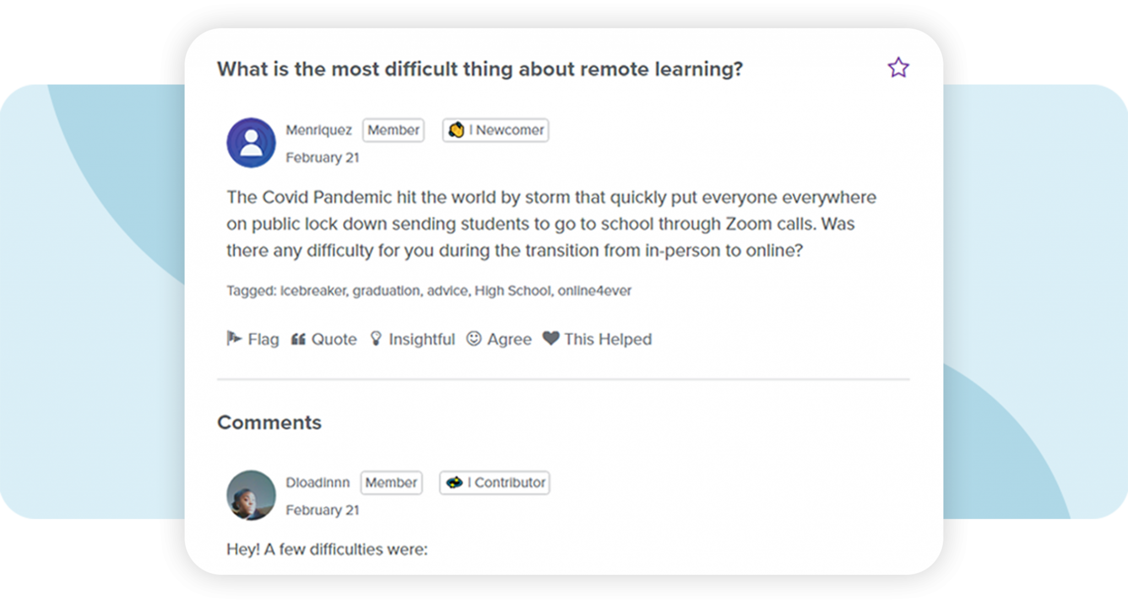Click the Member label next to Dloadinnn
Screen dimensions: 1128x603
391,482
